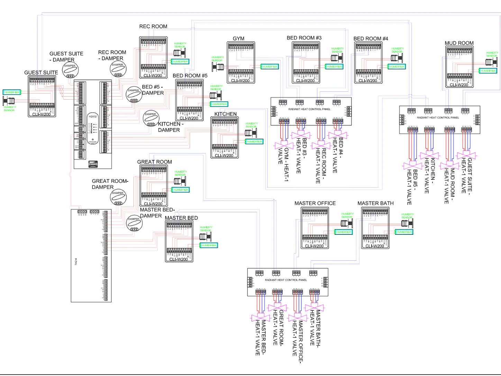Select the radiant heat panel feeding the Gym valve

[311, 111]
